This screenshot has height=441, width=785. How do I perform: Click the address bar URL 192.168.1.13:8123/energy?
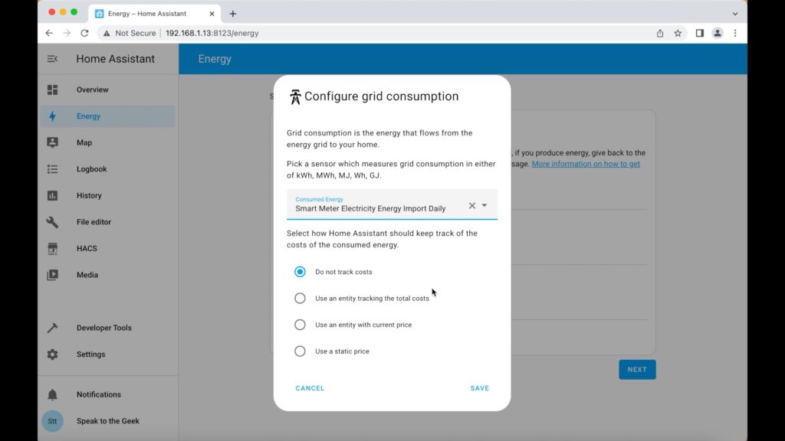point(212,33)
